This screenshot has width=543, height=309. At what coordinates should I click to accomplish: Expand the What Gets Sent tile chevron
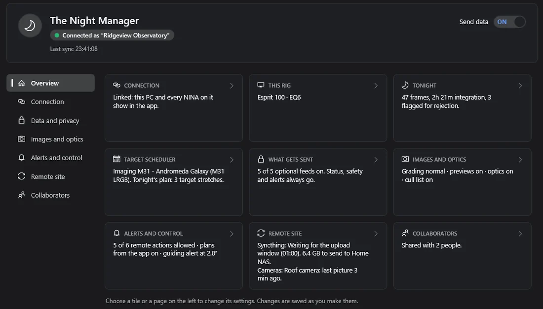tap(376, 160)
